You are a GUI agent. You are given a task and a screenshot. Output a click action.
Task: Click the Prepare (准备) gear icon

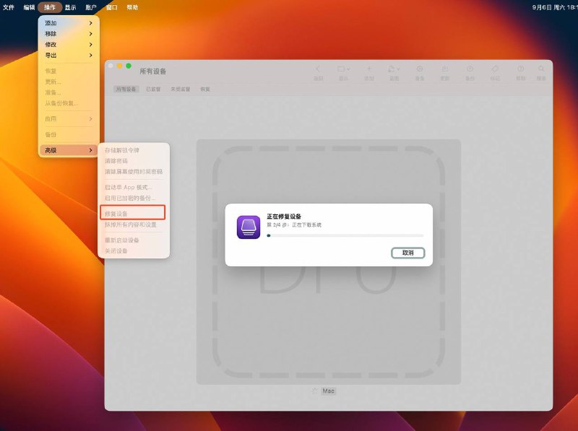(x=420, y=69)
